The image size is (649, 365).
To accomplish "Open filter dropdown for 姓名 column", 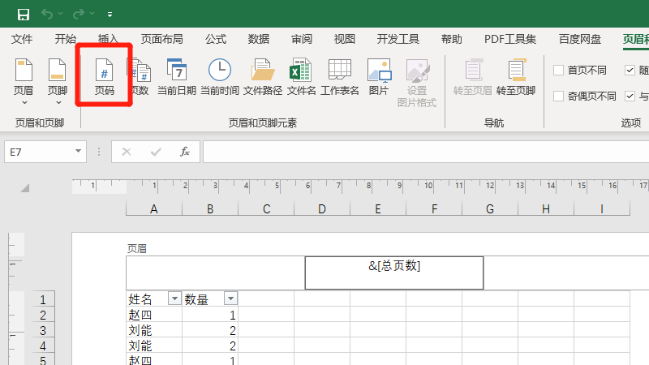I will pyautogui.click(x=174, y=298).
